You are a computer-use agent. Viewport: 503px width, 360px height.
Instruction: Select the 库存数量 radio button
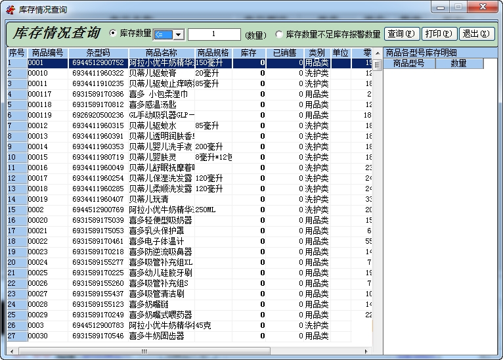(113, 33)
